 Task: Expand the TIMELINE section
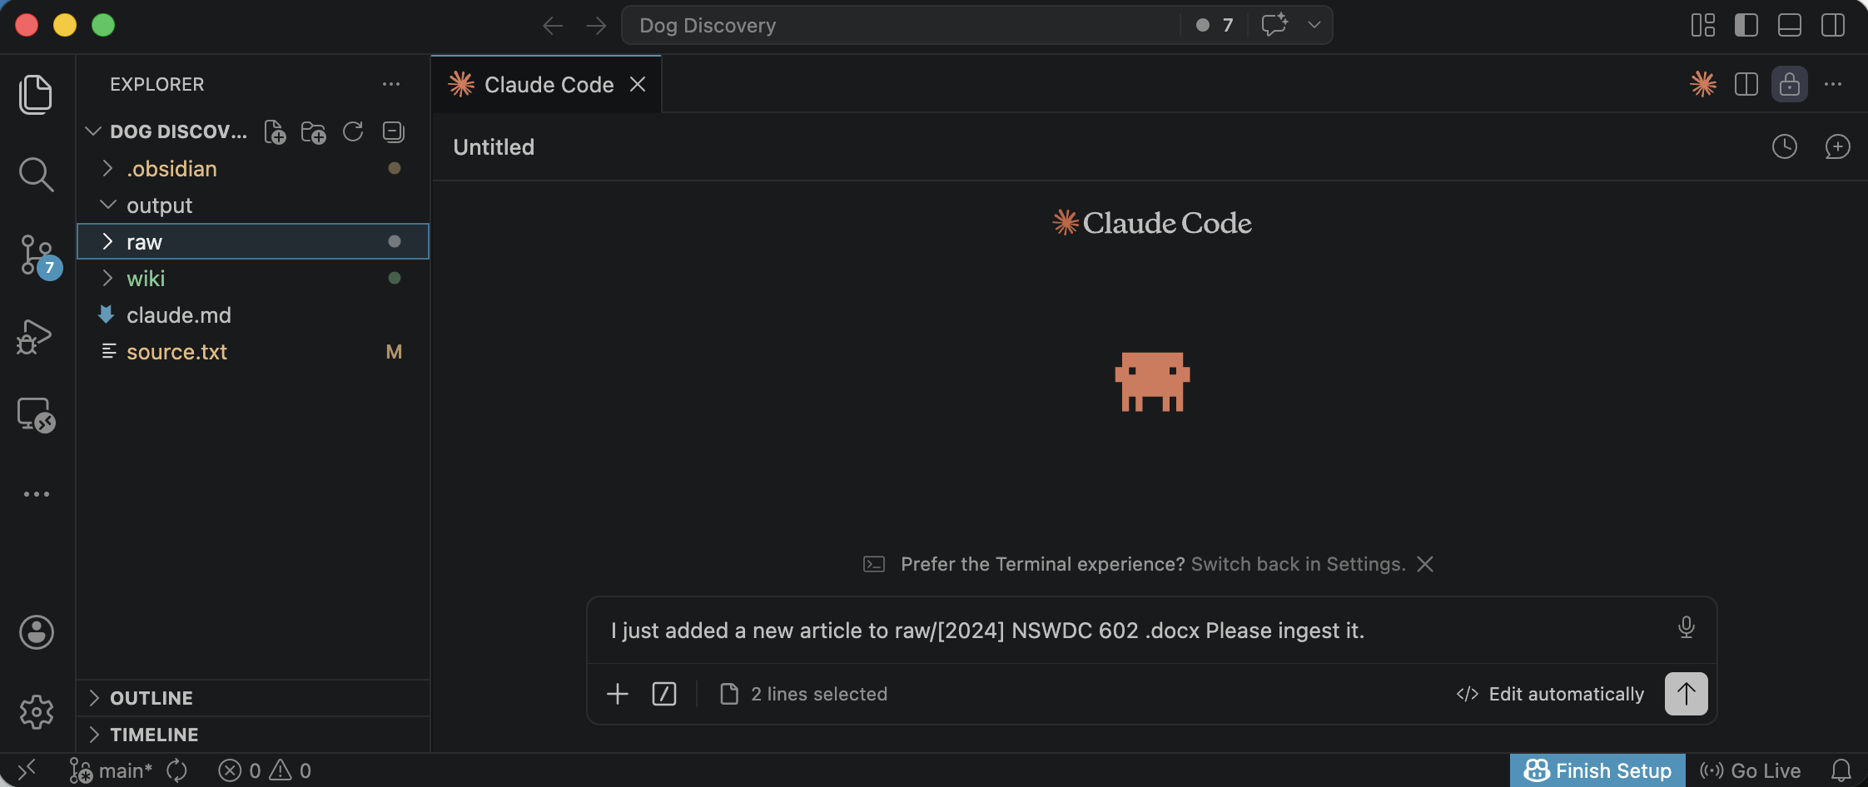point(253,735)
